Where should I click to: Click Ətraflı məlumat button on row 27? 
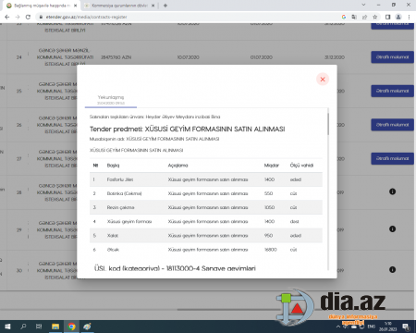(x=392, y=158)
